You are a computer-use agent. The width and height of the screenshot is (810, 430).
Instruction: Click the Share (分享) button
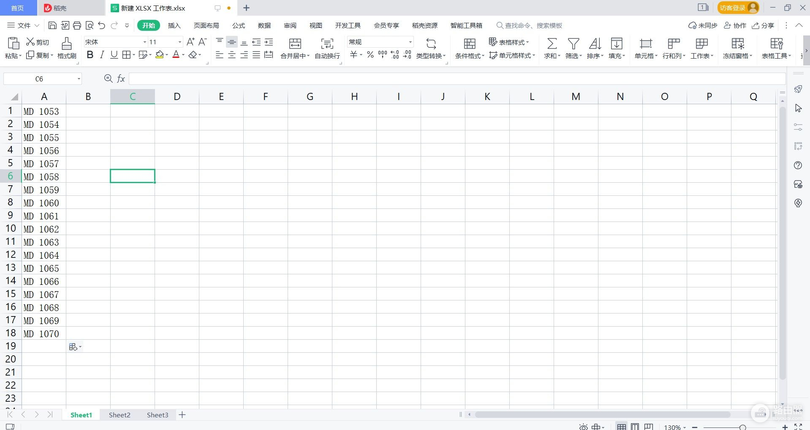pos(763,25)
